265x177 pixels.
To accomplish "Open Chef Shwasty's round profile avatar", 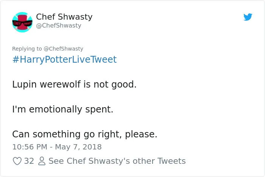I will point(22,22).
